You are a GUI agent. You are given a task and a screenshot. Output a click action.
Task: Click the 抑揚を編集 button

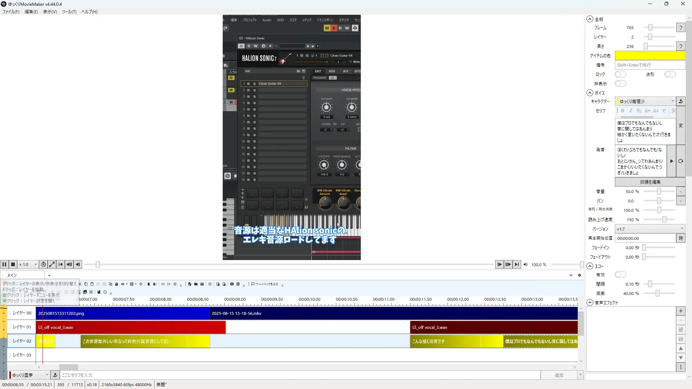[650, 182]
